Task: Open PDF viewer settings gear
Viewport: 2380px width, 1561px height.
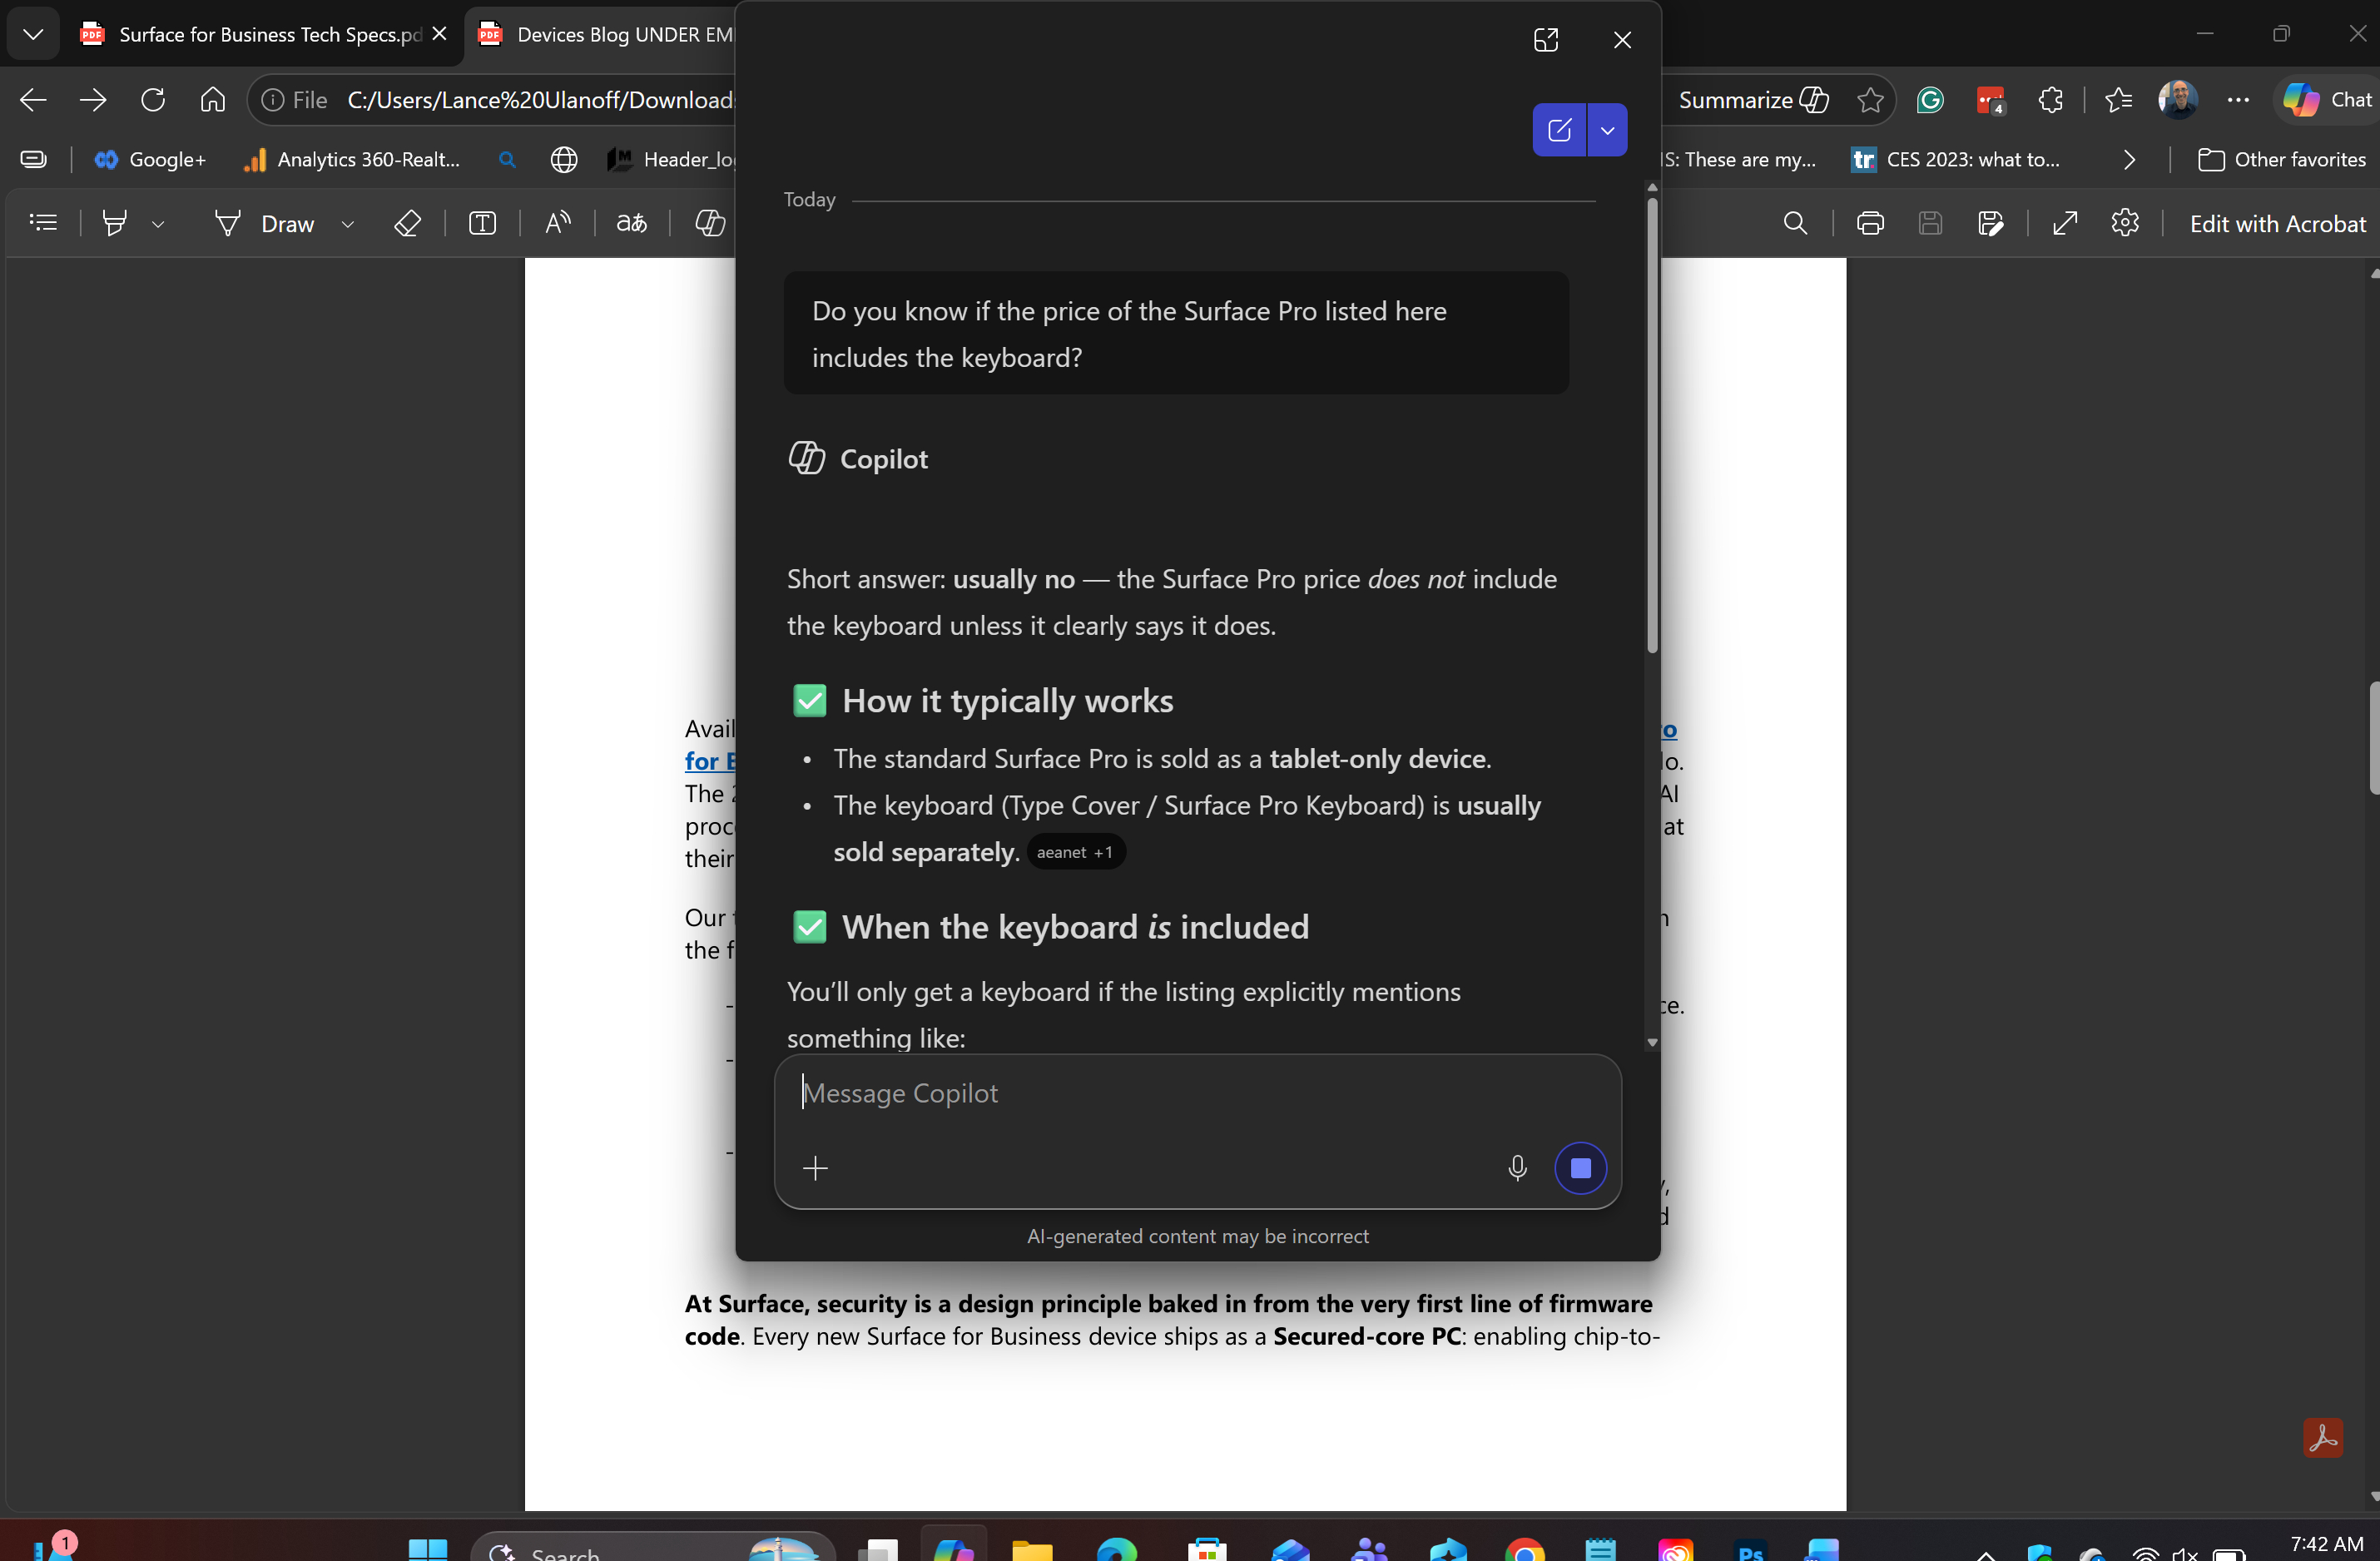Action: click(2125, 223)
